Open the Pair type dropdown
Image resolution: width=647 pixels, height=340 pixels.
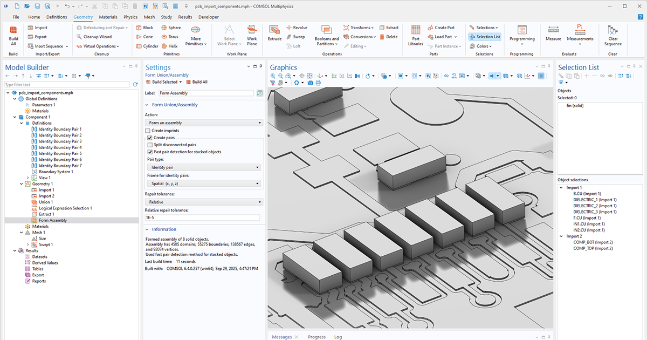[x=204, y=167]
